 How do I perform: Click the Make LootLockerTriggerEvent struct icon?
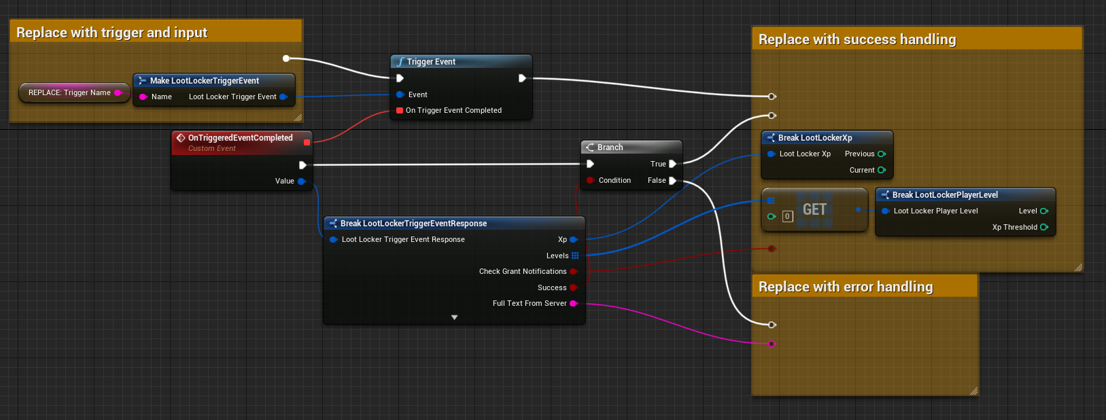(142, 81)
